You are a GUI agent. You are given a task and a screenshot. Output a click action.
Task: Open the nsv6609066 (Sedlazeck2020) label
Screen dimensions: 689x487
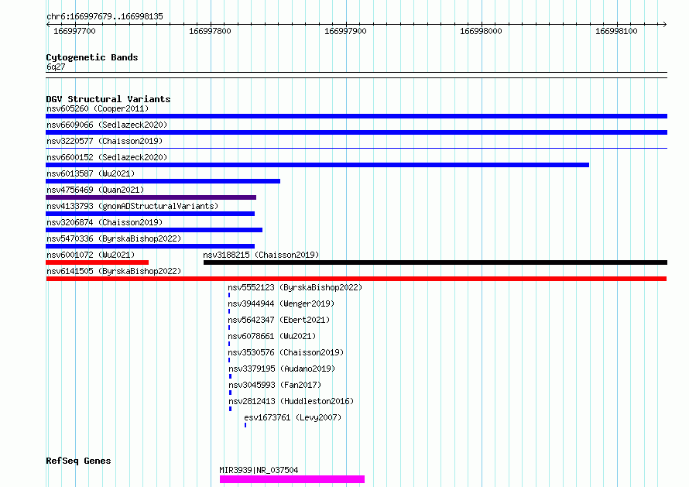coord(107,125)
